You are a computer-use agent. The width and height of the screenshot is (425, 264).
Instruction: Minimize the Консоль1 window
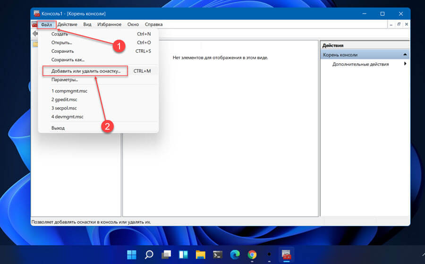(x=364, y=14)
